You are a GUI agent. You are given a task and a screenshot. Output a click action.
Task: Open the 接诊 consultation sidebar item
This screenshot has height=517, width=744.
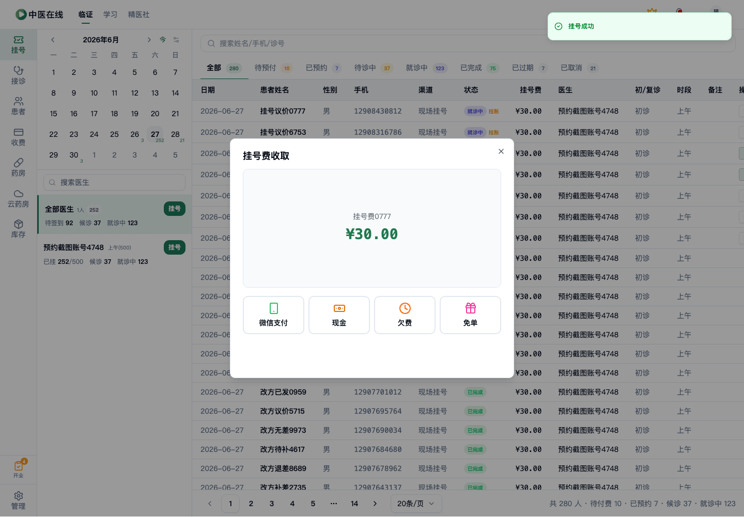tap(18, 75)
